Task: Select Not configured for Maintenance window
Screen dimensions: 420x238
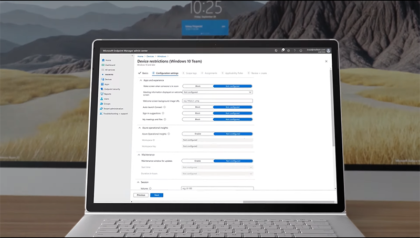Action: pos(233,161)
